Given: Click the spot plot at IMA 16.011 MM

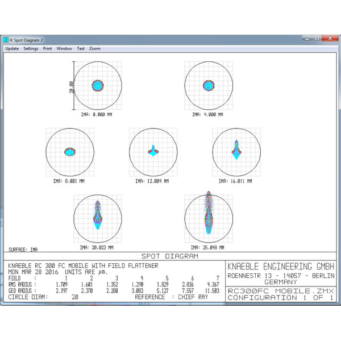Looking at the screenshot, I should coord(236,152).
